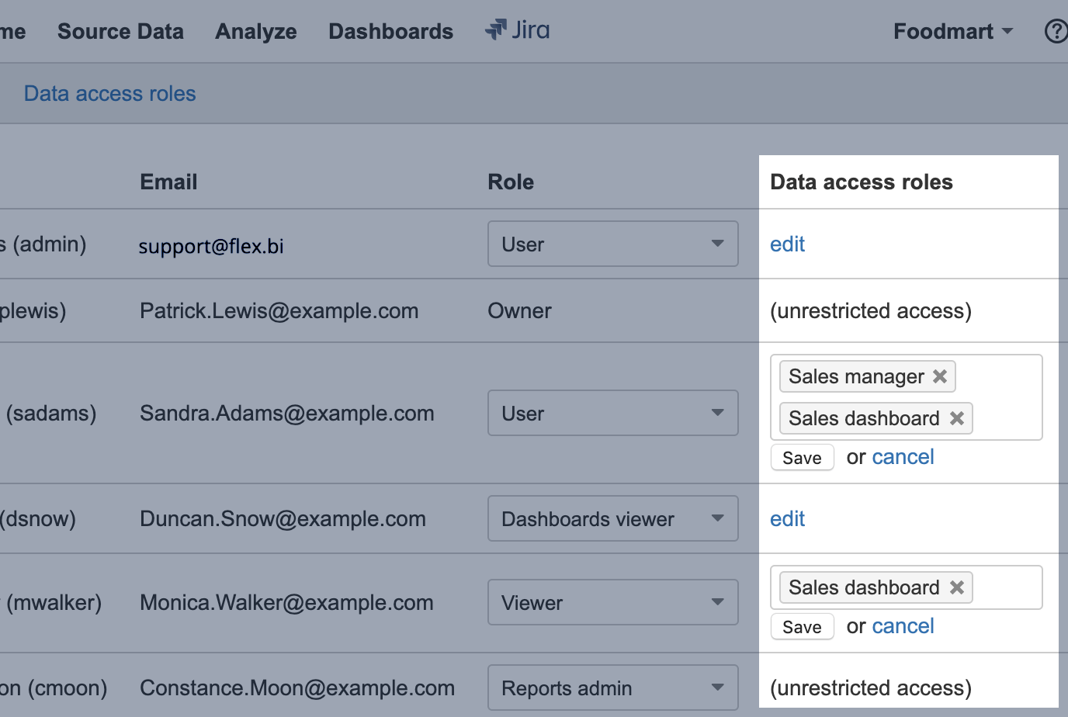Remove Sales dashboard tag from Sandra Adams
Image resolution: width=1068 pixels, height=717 pixels.
957,418
